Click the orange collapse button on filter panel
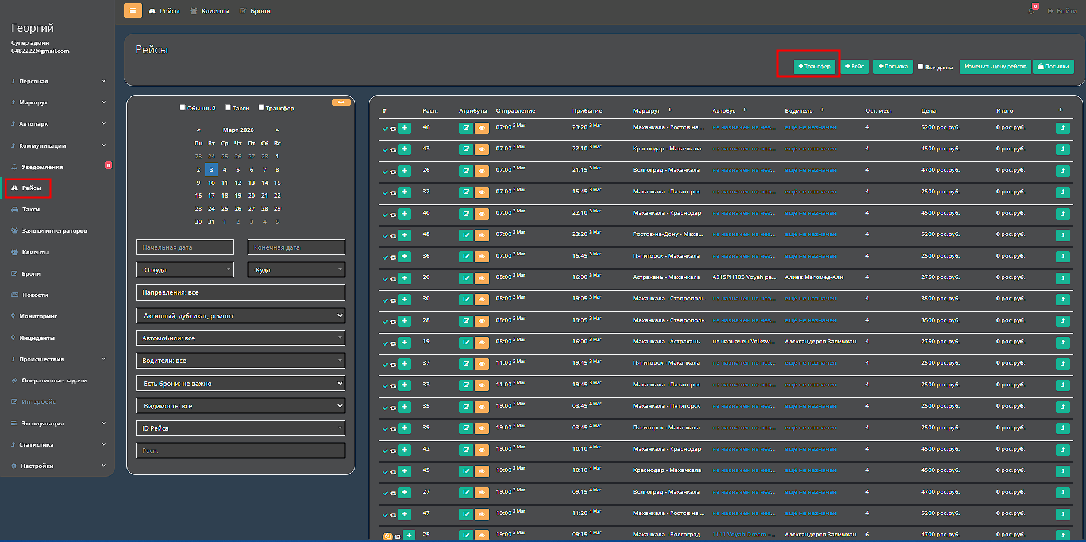Screen dimensions: 1086x542 (x=341, y=103)
